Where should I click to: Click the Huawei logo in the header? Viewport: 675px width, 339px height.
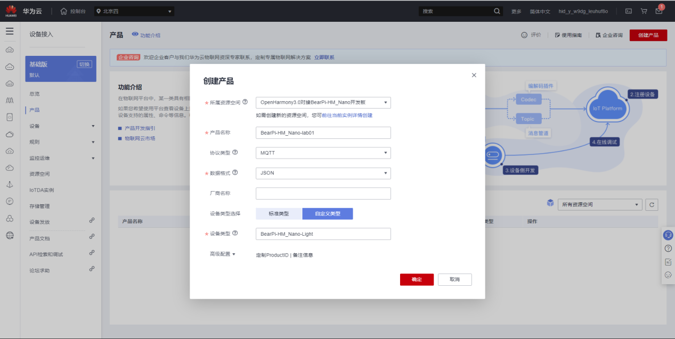(x=11, y=11)
